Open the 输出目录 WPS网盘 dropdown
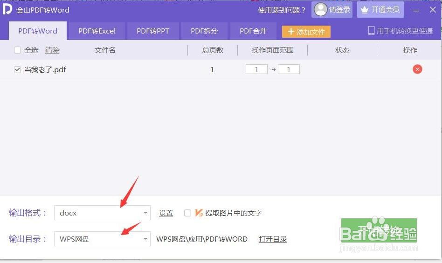This screenshot has height=263, width=442. click(102, 239)
